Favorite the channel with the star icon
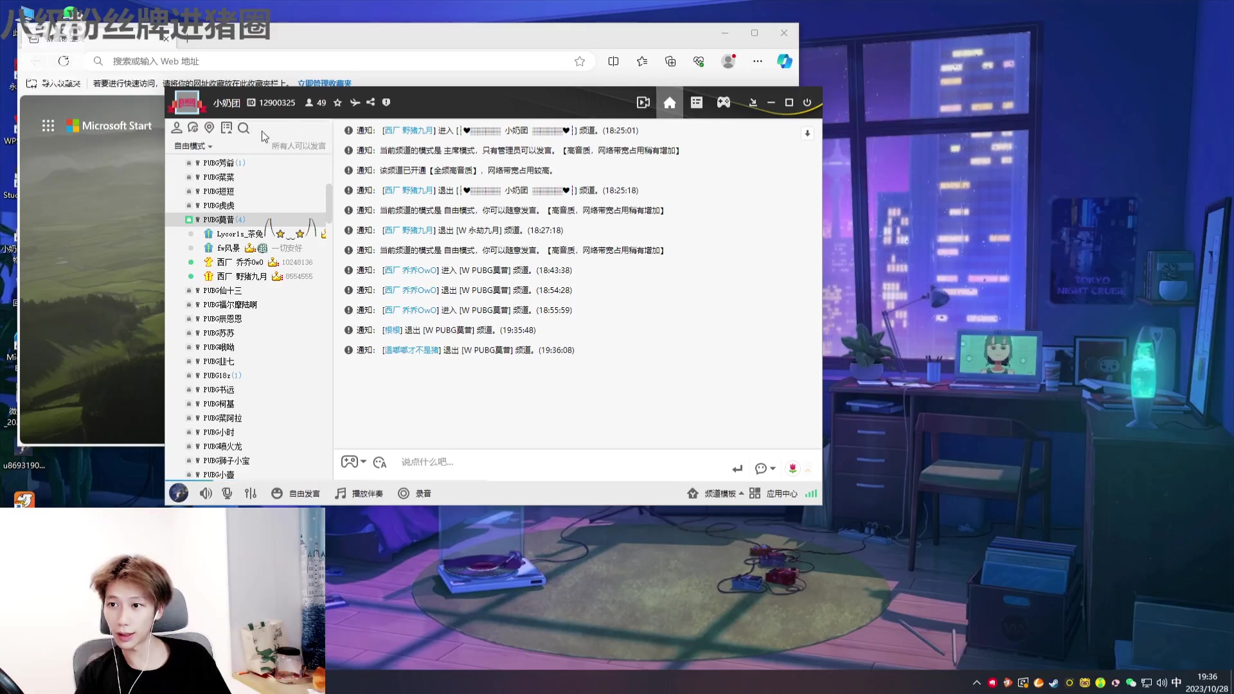This screenshot has width=1234, height=694. (337, 102)
